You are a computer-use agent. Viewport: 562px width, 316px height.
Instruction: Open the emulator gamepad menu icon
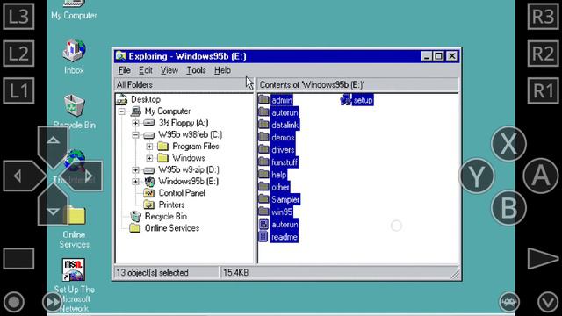point(509,302)
